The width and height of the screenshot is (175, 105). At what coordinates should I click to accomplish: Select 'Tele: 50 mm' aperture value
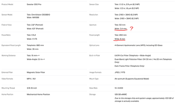(120, 25)
